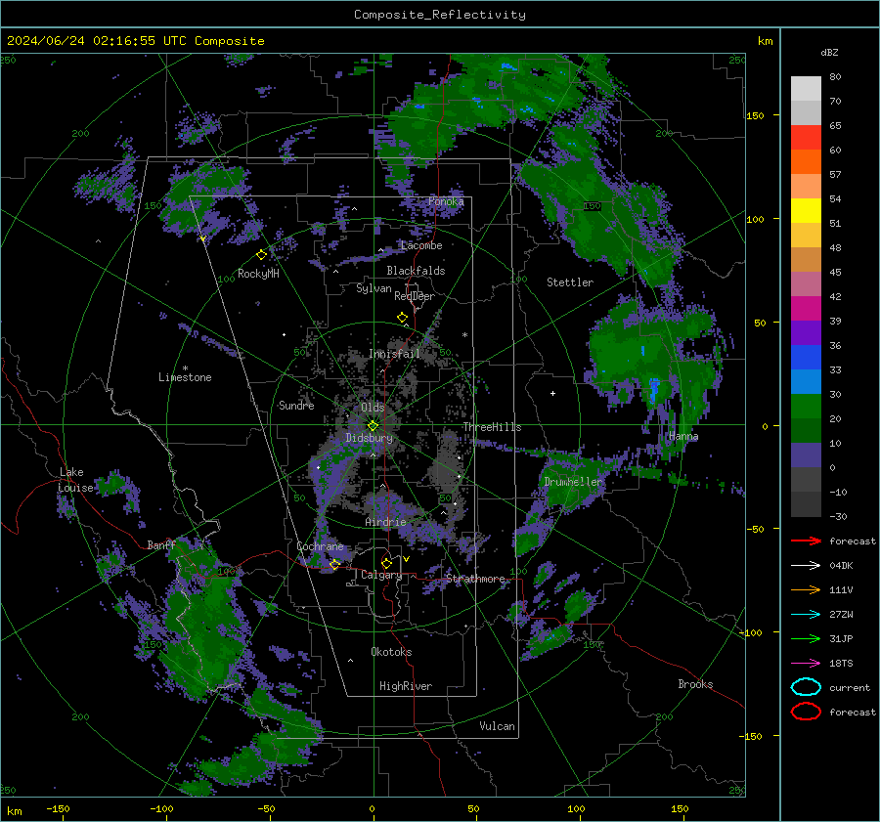880x822 pixels.
Task: Click the Sundre town label
Action: (296, 406)
